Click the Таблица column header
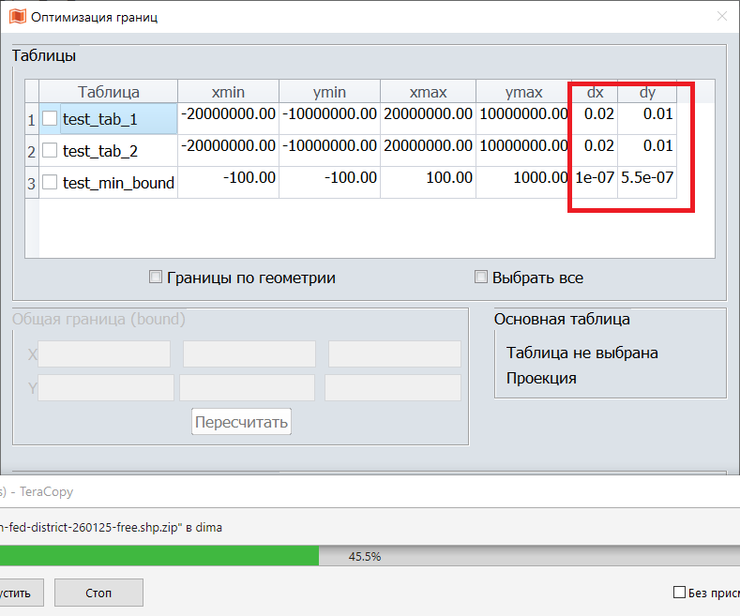The image size is (740, 616). (x=109, y=92)
